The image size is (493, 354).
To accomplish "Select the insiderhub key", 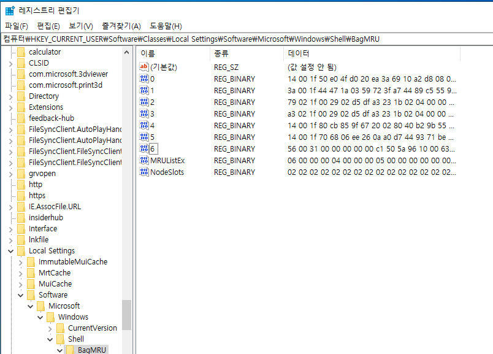I will pyautogui.click(x=46, y=217).
